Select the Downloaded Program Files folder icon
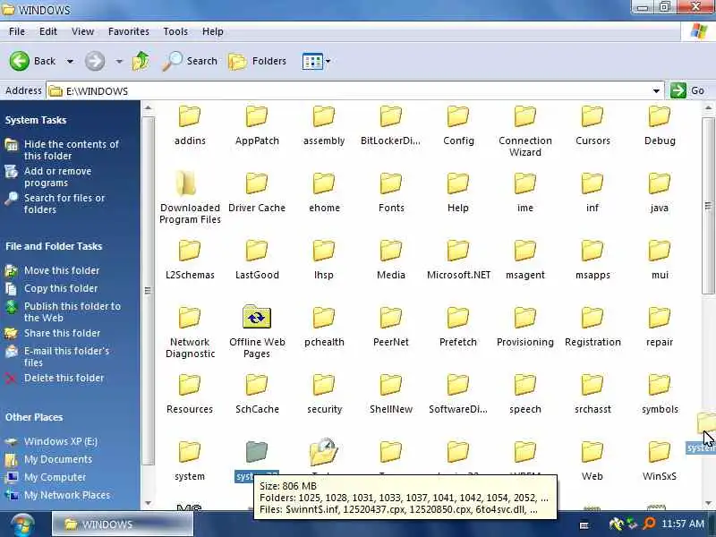This screenshot has height=537, width=716. coord(186,183)
